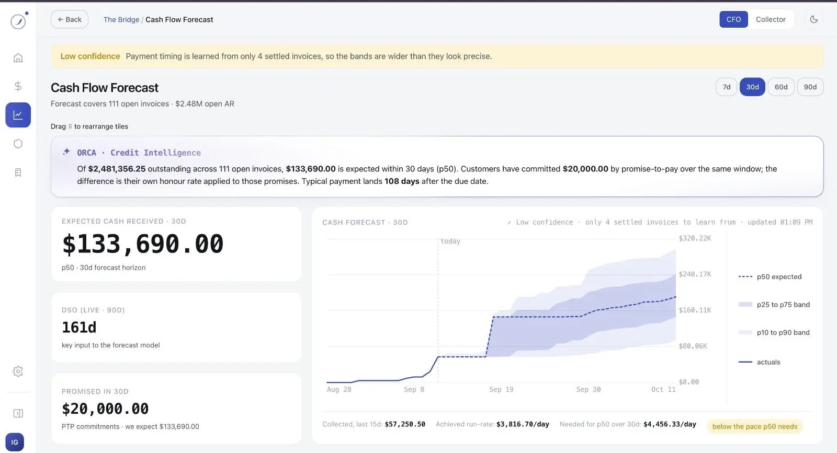This screenshot has height=453, width=837.
Task: Open the receipt icon section in the sidebar
Action: [18, 172]
